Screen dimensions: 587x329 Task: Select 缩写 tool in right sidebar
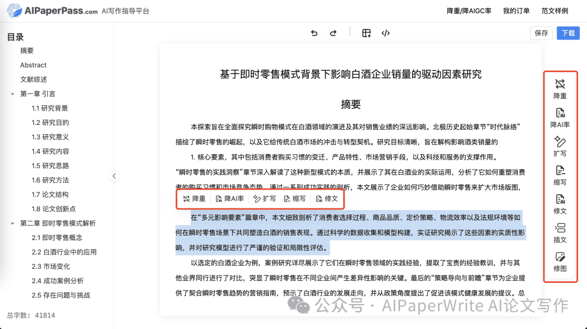pos(560,175)
